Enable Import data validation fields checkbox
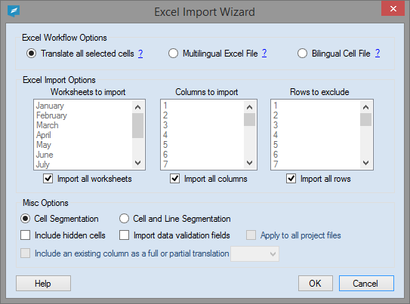The width and height of the screenshot is (410, 304). pyautogui.click(x=124, y=235)
